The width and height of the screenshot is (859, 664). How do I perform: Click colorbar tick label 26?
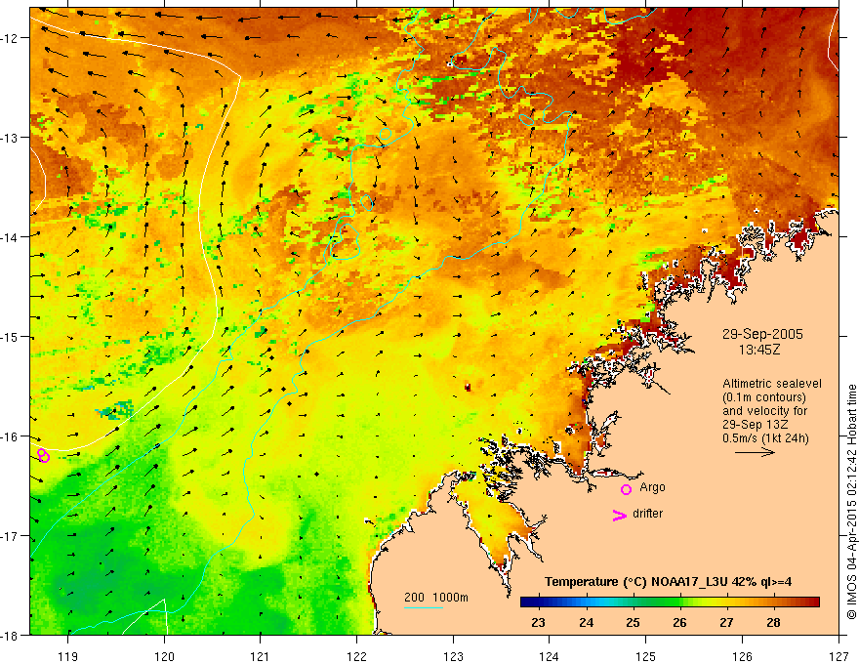click(679, 622)
